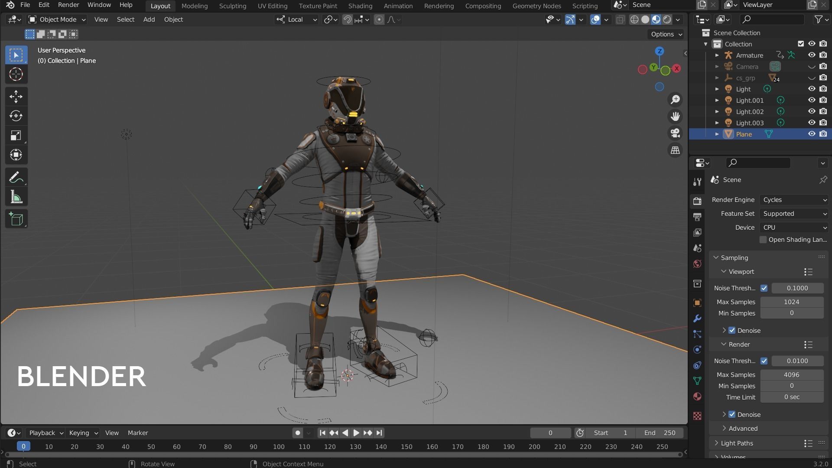Image resolution: width=832 pixels, height=468 pixels.
Task: Open the Output properties tab
Action: (x=697, y=217)
